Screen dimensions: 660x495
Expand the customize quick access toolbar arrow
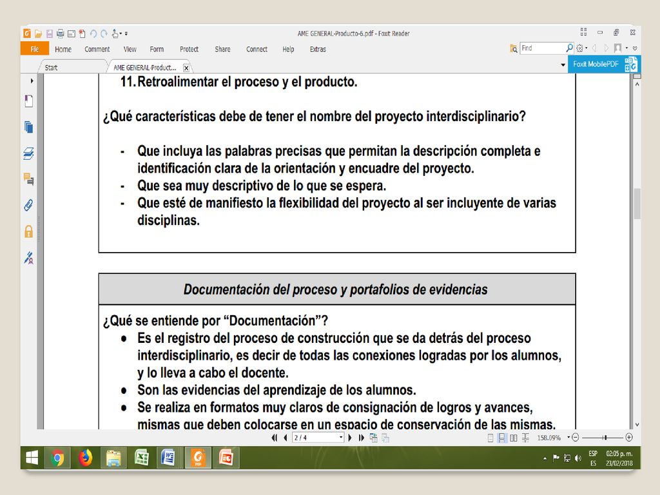126,34
